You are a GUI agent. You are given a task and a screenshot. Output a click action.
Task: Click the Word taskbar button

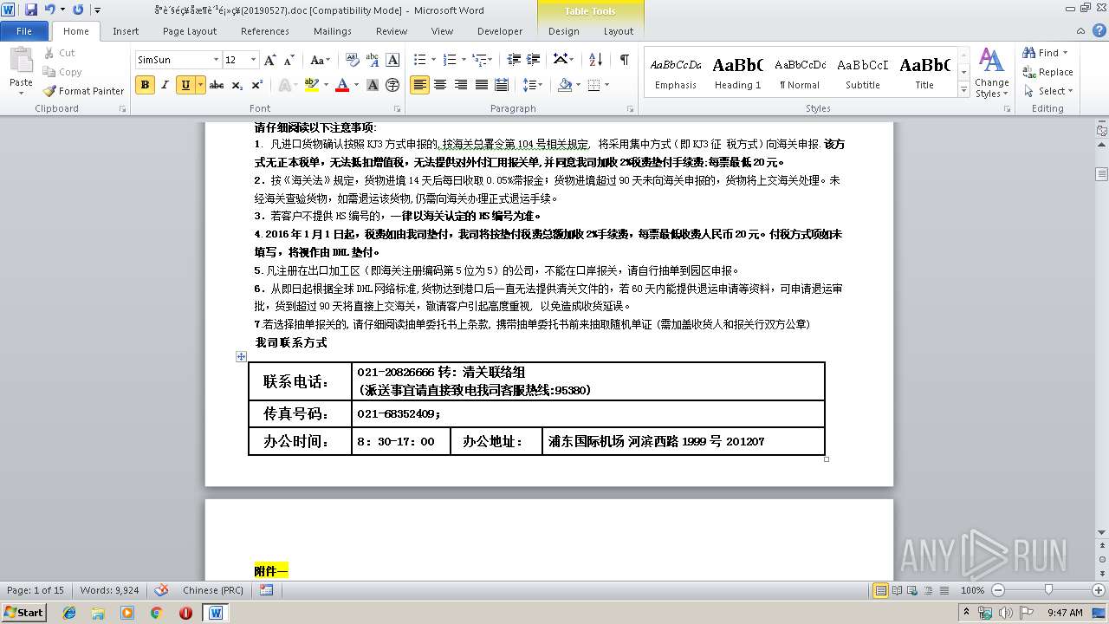coord(215,612)
